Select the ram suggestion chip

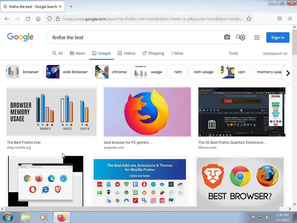(x=178, y=72)
